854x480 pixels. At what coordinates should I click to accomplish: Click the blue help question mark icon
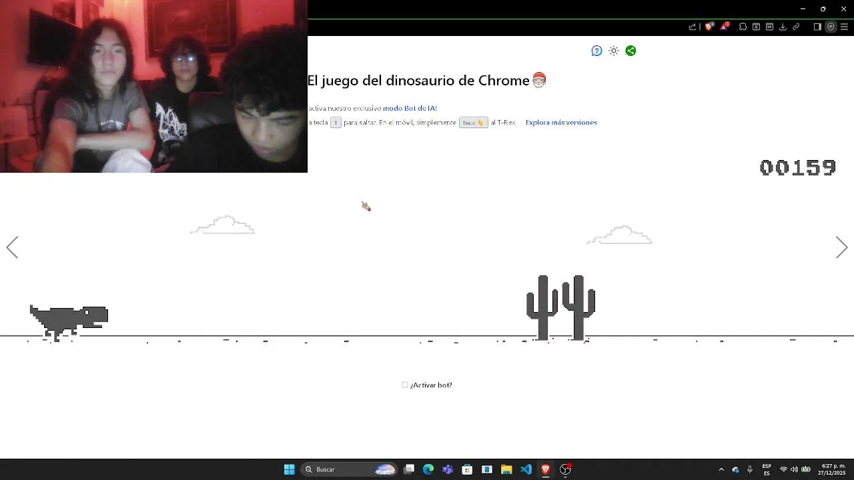(x=596, y=51)
